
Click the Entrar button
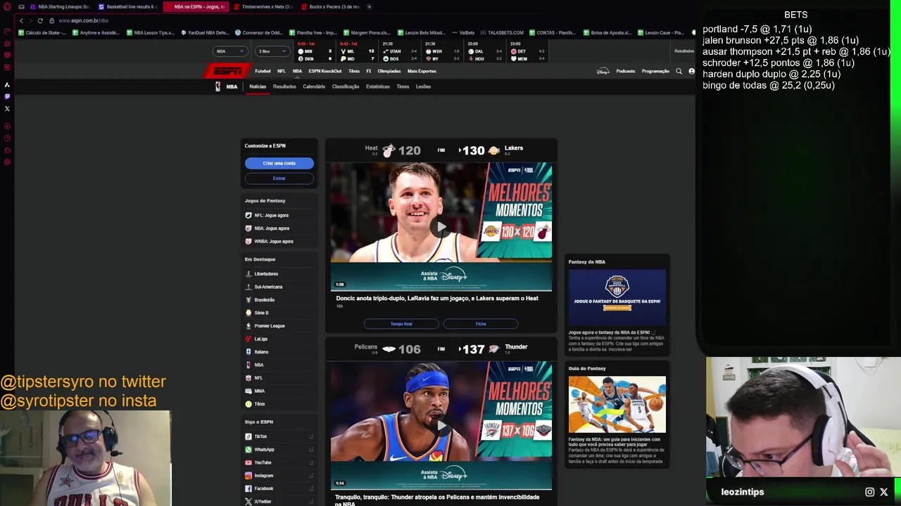(279, 179)
